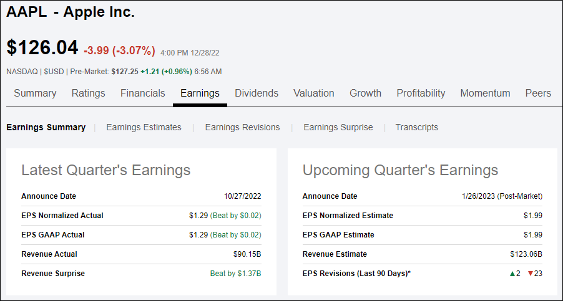563x301 pixels.
Task: Click the Upcoming Quarter's Earnings heading
Action: pos(400,170)
